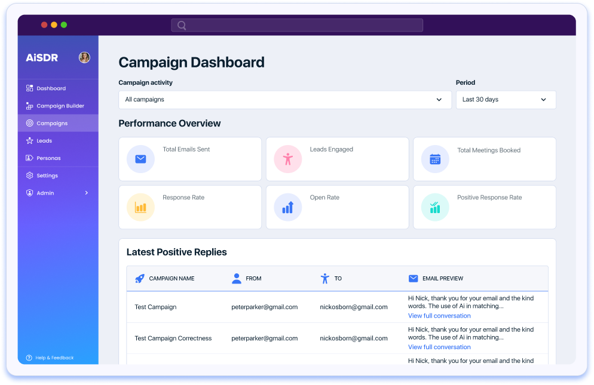Viewport: 594px width, 385px height.
Task: Click the Total Meetings Booked calendar icon
Action: click(x=435, y=159)
